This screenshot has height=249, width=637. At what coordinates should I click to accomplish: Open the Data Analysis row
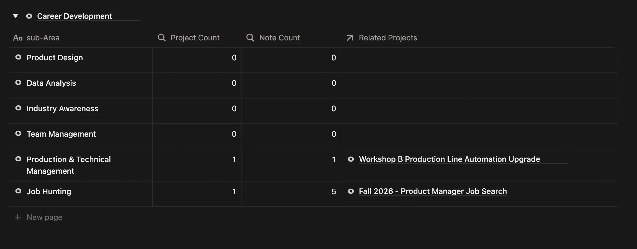51,83
